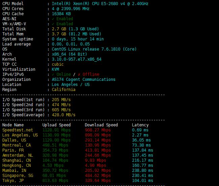219x186 pixels.
Task: Click Tokyo upload '813.63 Mbps'
Action: pyautogui.click(x=55, y=180)
